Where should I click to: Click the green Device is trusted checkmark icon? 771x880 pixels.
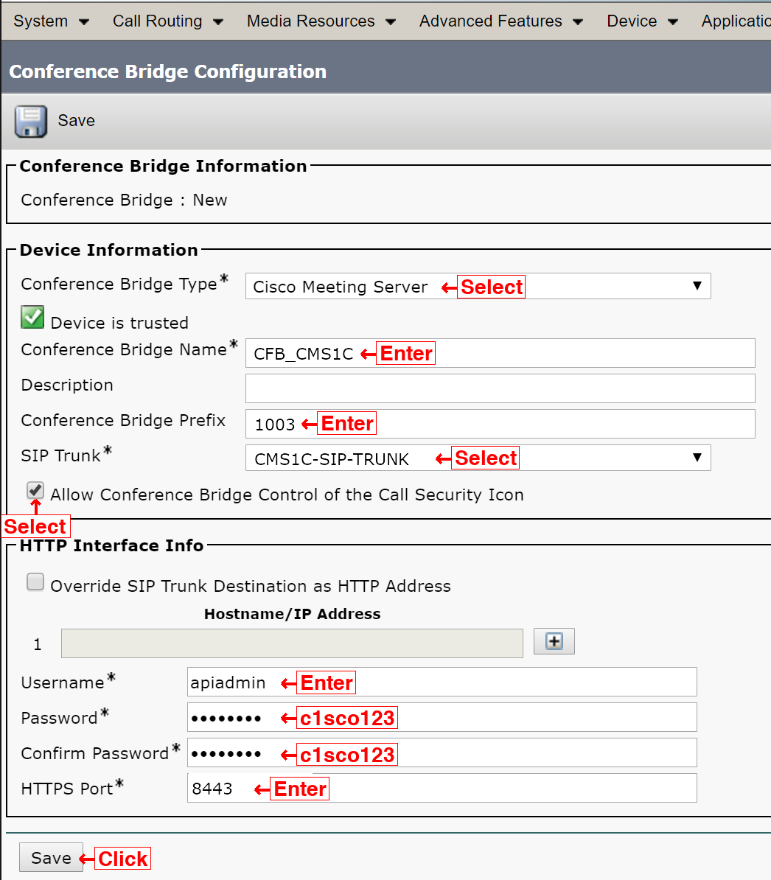(32, 317)
